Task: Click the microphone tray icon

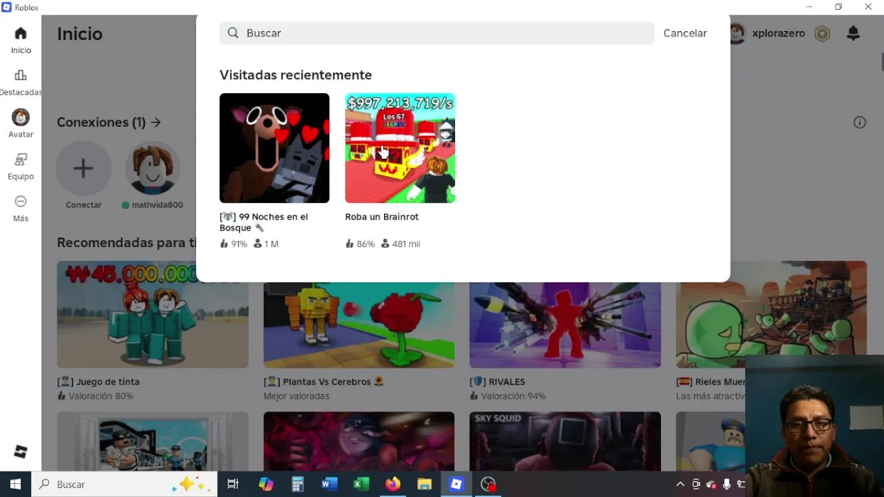Action: click(727, 484)
